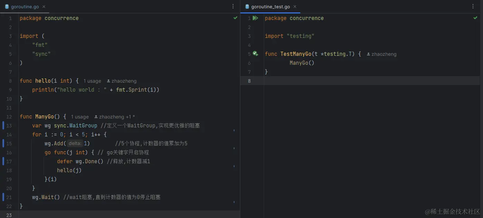Click the 'delta:' parameter hint in wg.Add
This screenshot has width=483, height=218.
click(75, 144)
